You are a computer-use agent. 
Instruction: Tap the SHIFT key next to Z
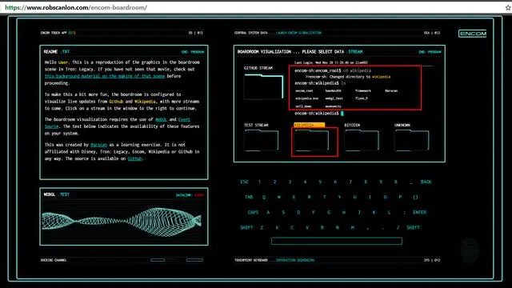[246, 227]
